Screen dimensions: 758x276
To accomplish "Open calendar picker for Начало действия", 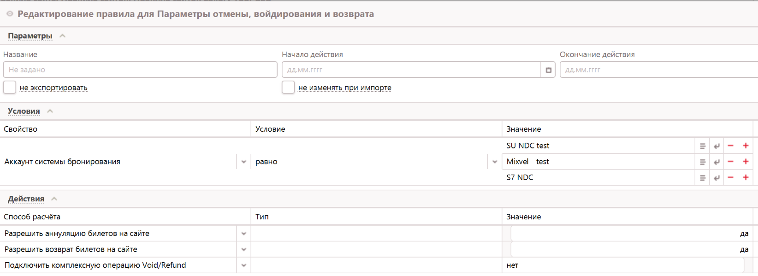I will (x=548, y=70).
